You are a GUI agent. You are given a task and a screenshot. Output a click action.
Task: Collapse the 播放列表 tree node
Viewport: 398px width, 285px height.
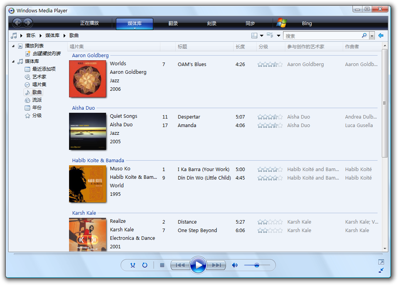[13, 46]
